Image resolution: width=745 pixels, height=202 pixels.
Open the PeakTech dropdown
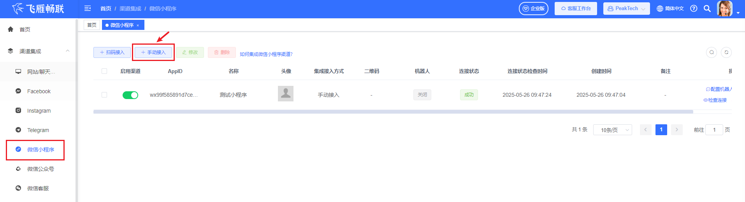626,8
